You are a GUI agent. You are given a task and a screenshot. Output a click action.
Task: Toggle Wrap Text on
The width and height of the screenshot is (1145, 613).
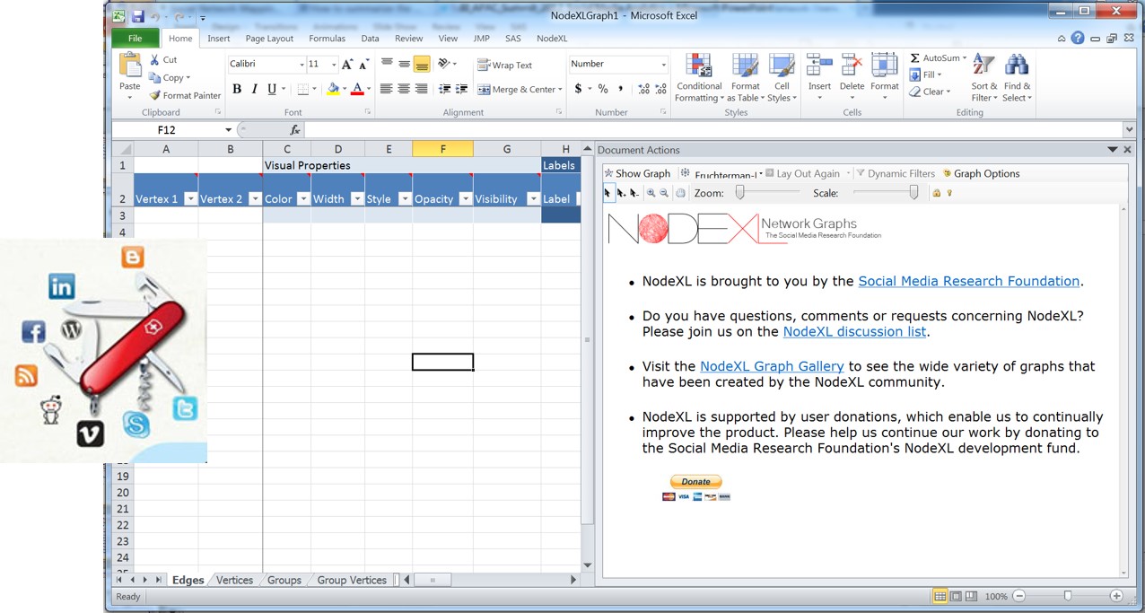[504, 66]
